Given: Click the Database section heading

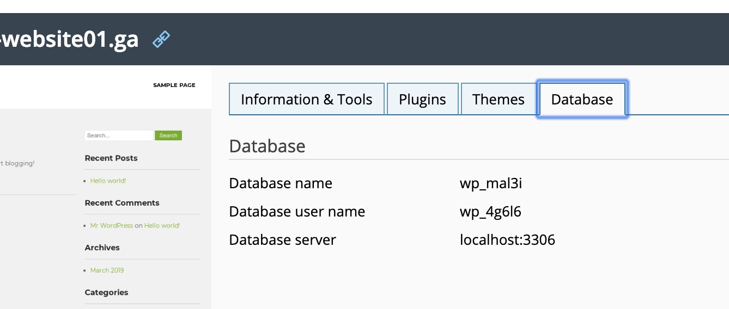Looking at the screenshot, I should (267, 146).
